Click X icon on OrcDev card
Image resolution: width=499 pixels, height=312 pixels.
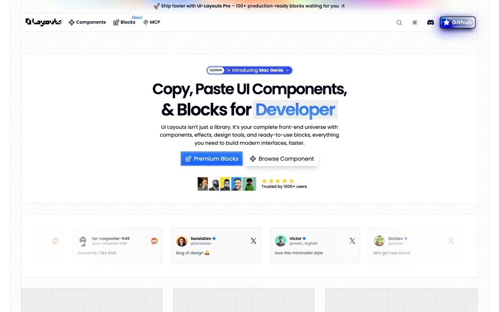tap(451, 241)
